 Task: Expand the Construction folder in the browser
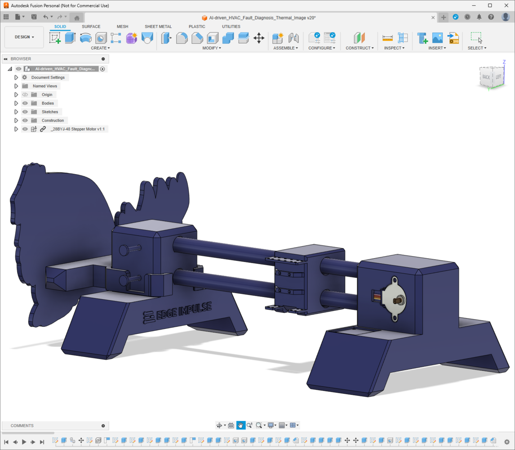pyautogui.click(x=16, y=121)
